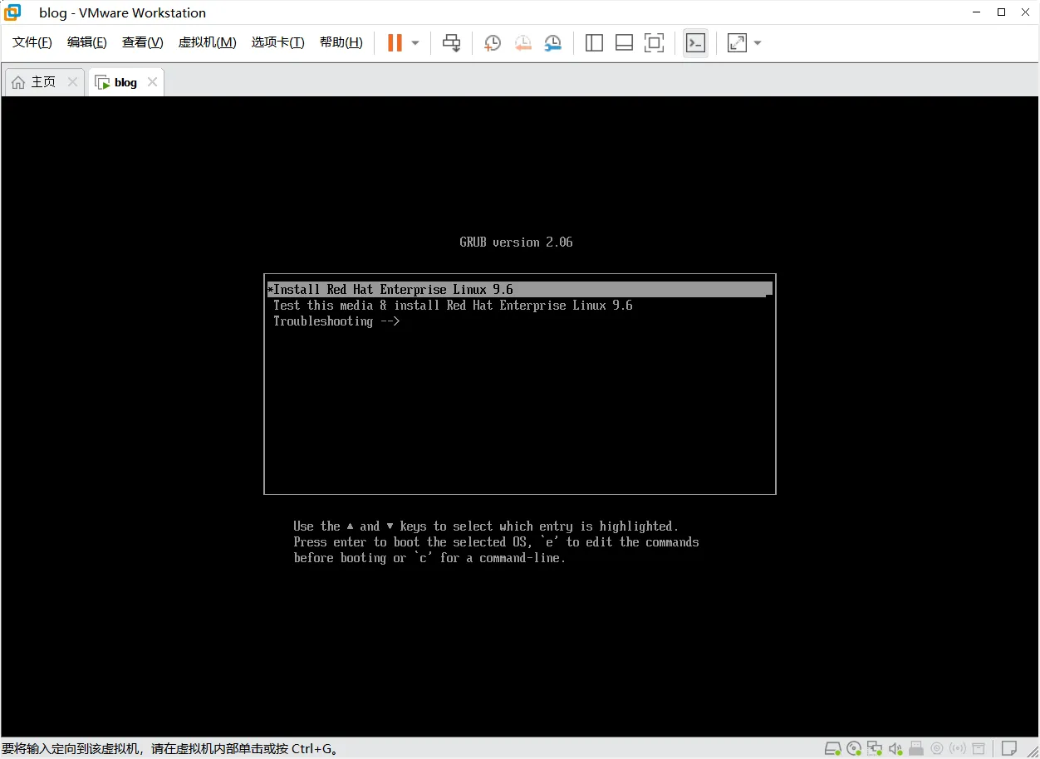Switch to the 主页 tab
The height and width of the screenshot is (759, 1040).
coord(44,82)
